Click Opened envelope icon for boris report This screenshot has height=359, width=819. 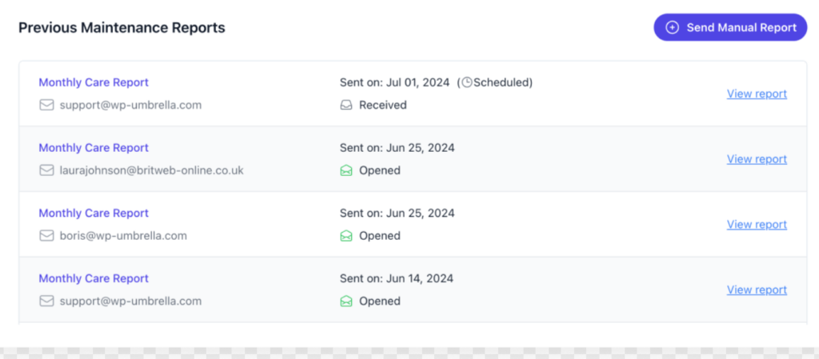pos(346,236)
